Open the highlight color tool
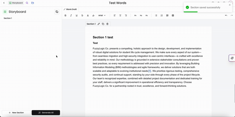Image resolution: width=235 pixels, height=117 pixels. (x=93, y=16)
